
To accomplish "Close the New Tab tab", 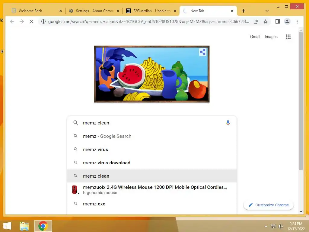I will tap(232, 11).
